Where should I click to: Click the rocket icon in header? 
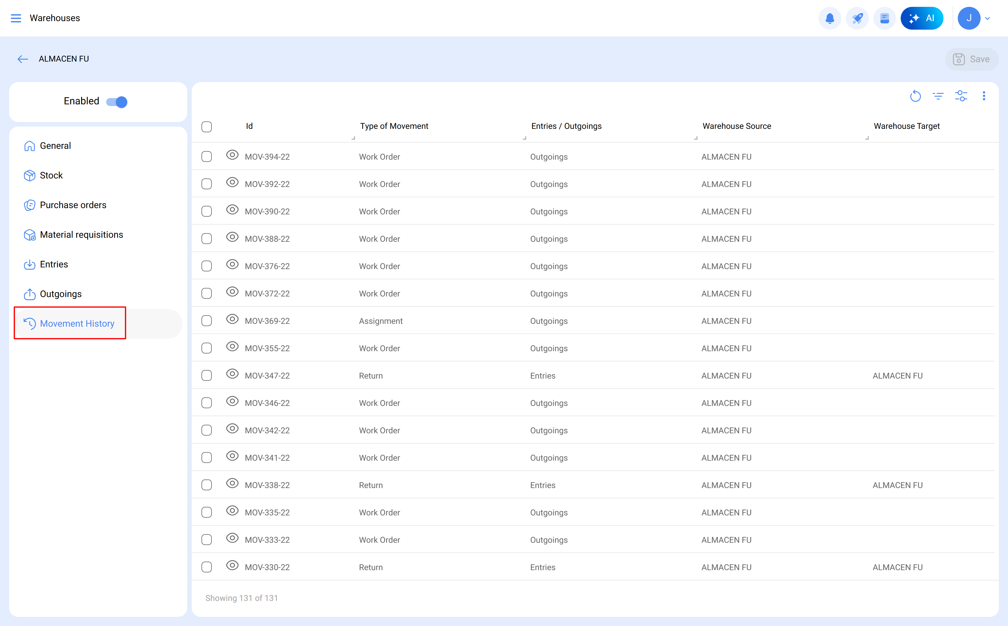click(x=857, y=18)
